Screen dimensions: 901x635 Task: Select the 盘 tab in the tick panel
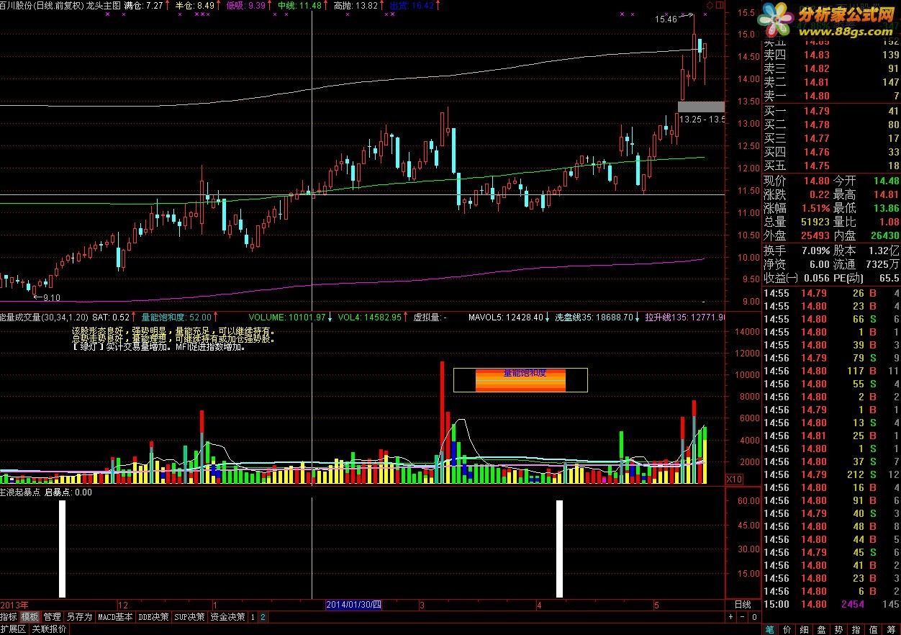click(823, 629)
